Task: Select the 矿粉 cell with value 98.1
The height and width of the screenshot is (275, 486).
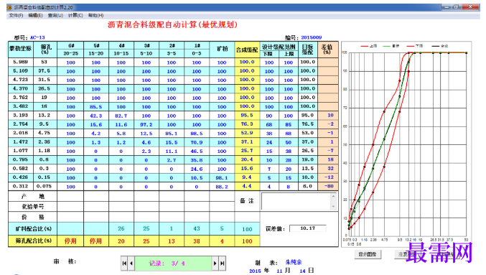Action: click(222, 178)
